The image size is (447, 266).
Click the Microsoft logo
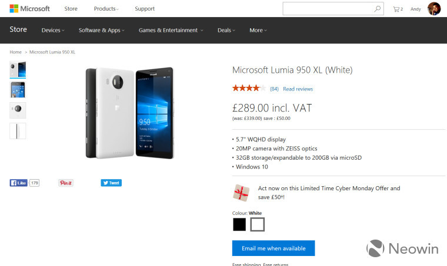pyautogui.click(x=29, y=9)
